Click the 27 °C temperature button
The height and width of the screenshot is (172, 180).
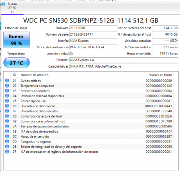click(x=16, y=63)
